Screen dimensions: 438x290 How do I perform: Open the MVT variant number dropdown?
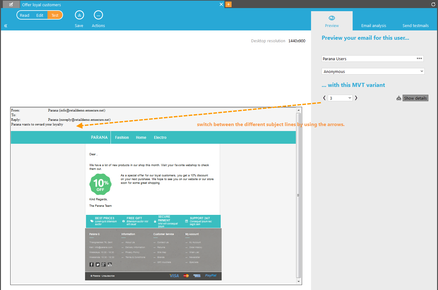(340, 98)
